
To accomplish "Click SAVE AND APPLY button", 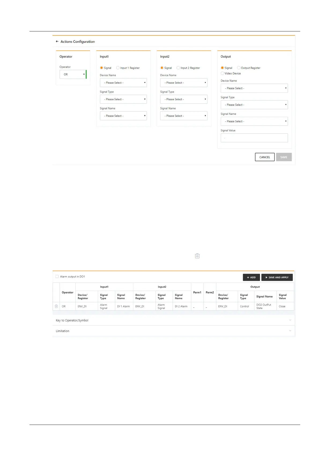I will [277, 277].
